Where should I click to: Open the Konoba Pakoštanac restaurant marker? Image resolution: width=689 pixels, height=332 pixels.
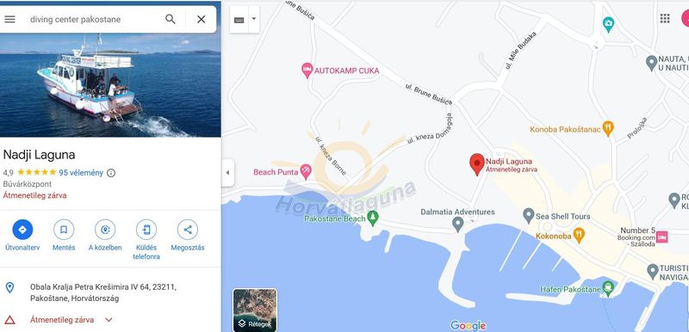[x=608, y=129]
